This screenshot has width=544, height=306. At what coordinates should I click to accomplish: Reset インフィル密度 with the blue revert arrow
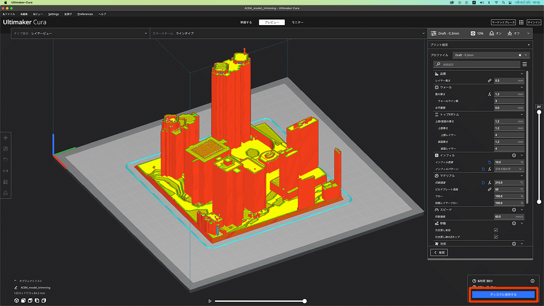point(490,162)
